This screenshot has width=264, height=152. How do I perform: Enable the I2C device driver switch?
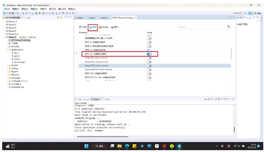coord(149,42)
